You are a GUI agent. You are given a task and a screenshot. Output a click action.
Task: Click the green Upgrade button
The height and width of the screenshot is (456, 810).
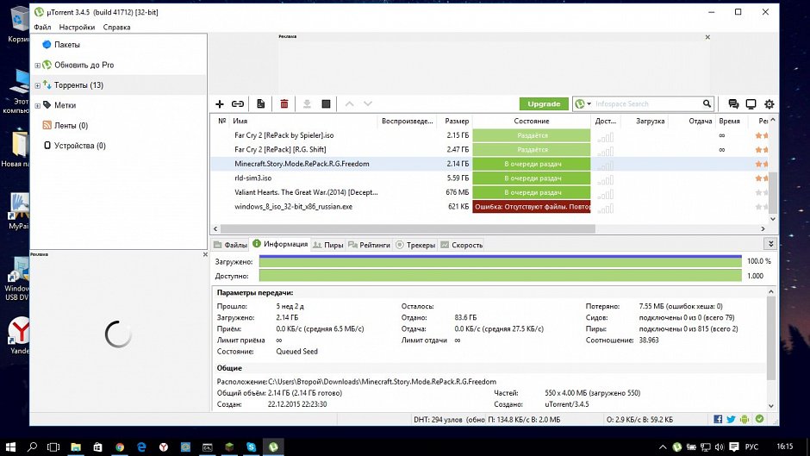(544, 104)
